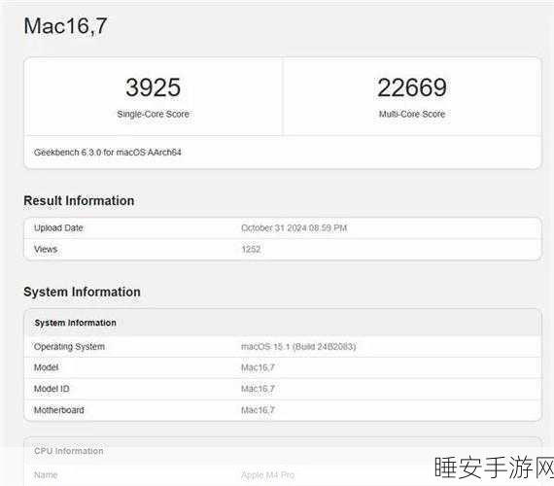The height and width of the screenshot is (486, 554).
Task: Select the Mac16,7 value in Motherboard row
Action: (258, 410)
